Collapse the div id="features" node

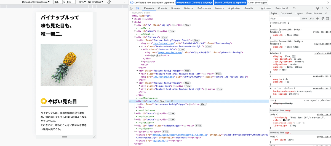tap(135, 37)
